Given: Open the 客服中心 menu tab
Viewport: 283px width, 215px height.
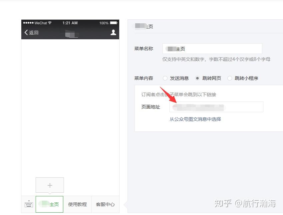Looking at the screenshot, I should pos(106,204).
